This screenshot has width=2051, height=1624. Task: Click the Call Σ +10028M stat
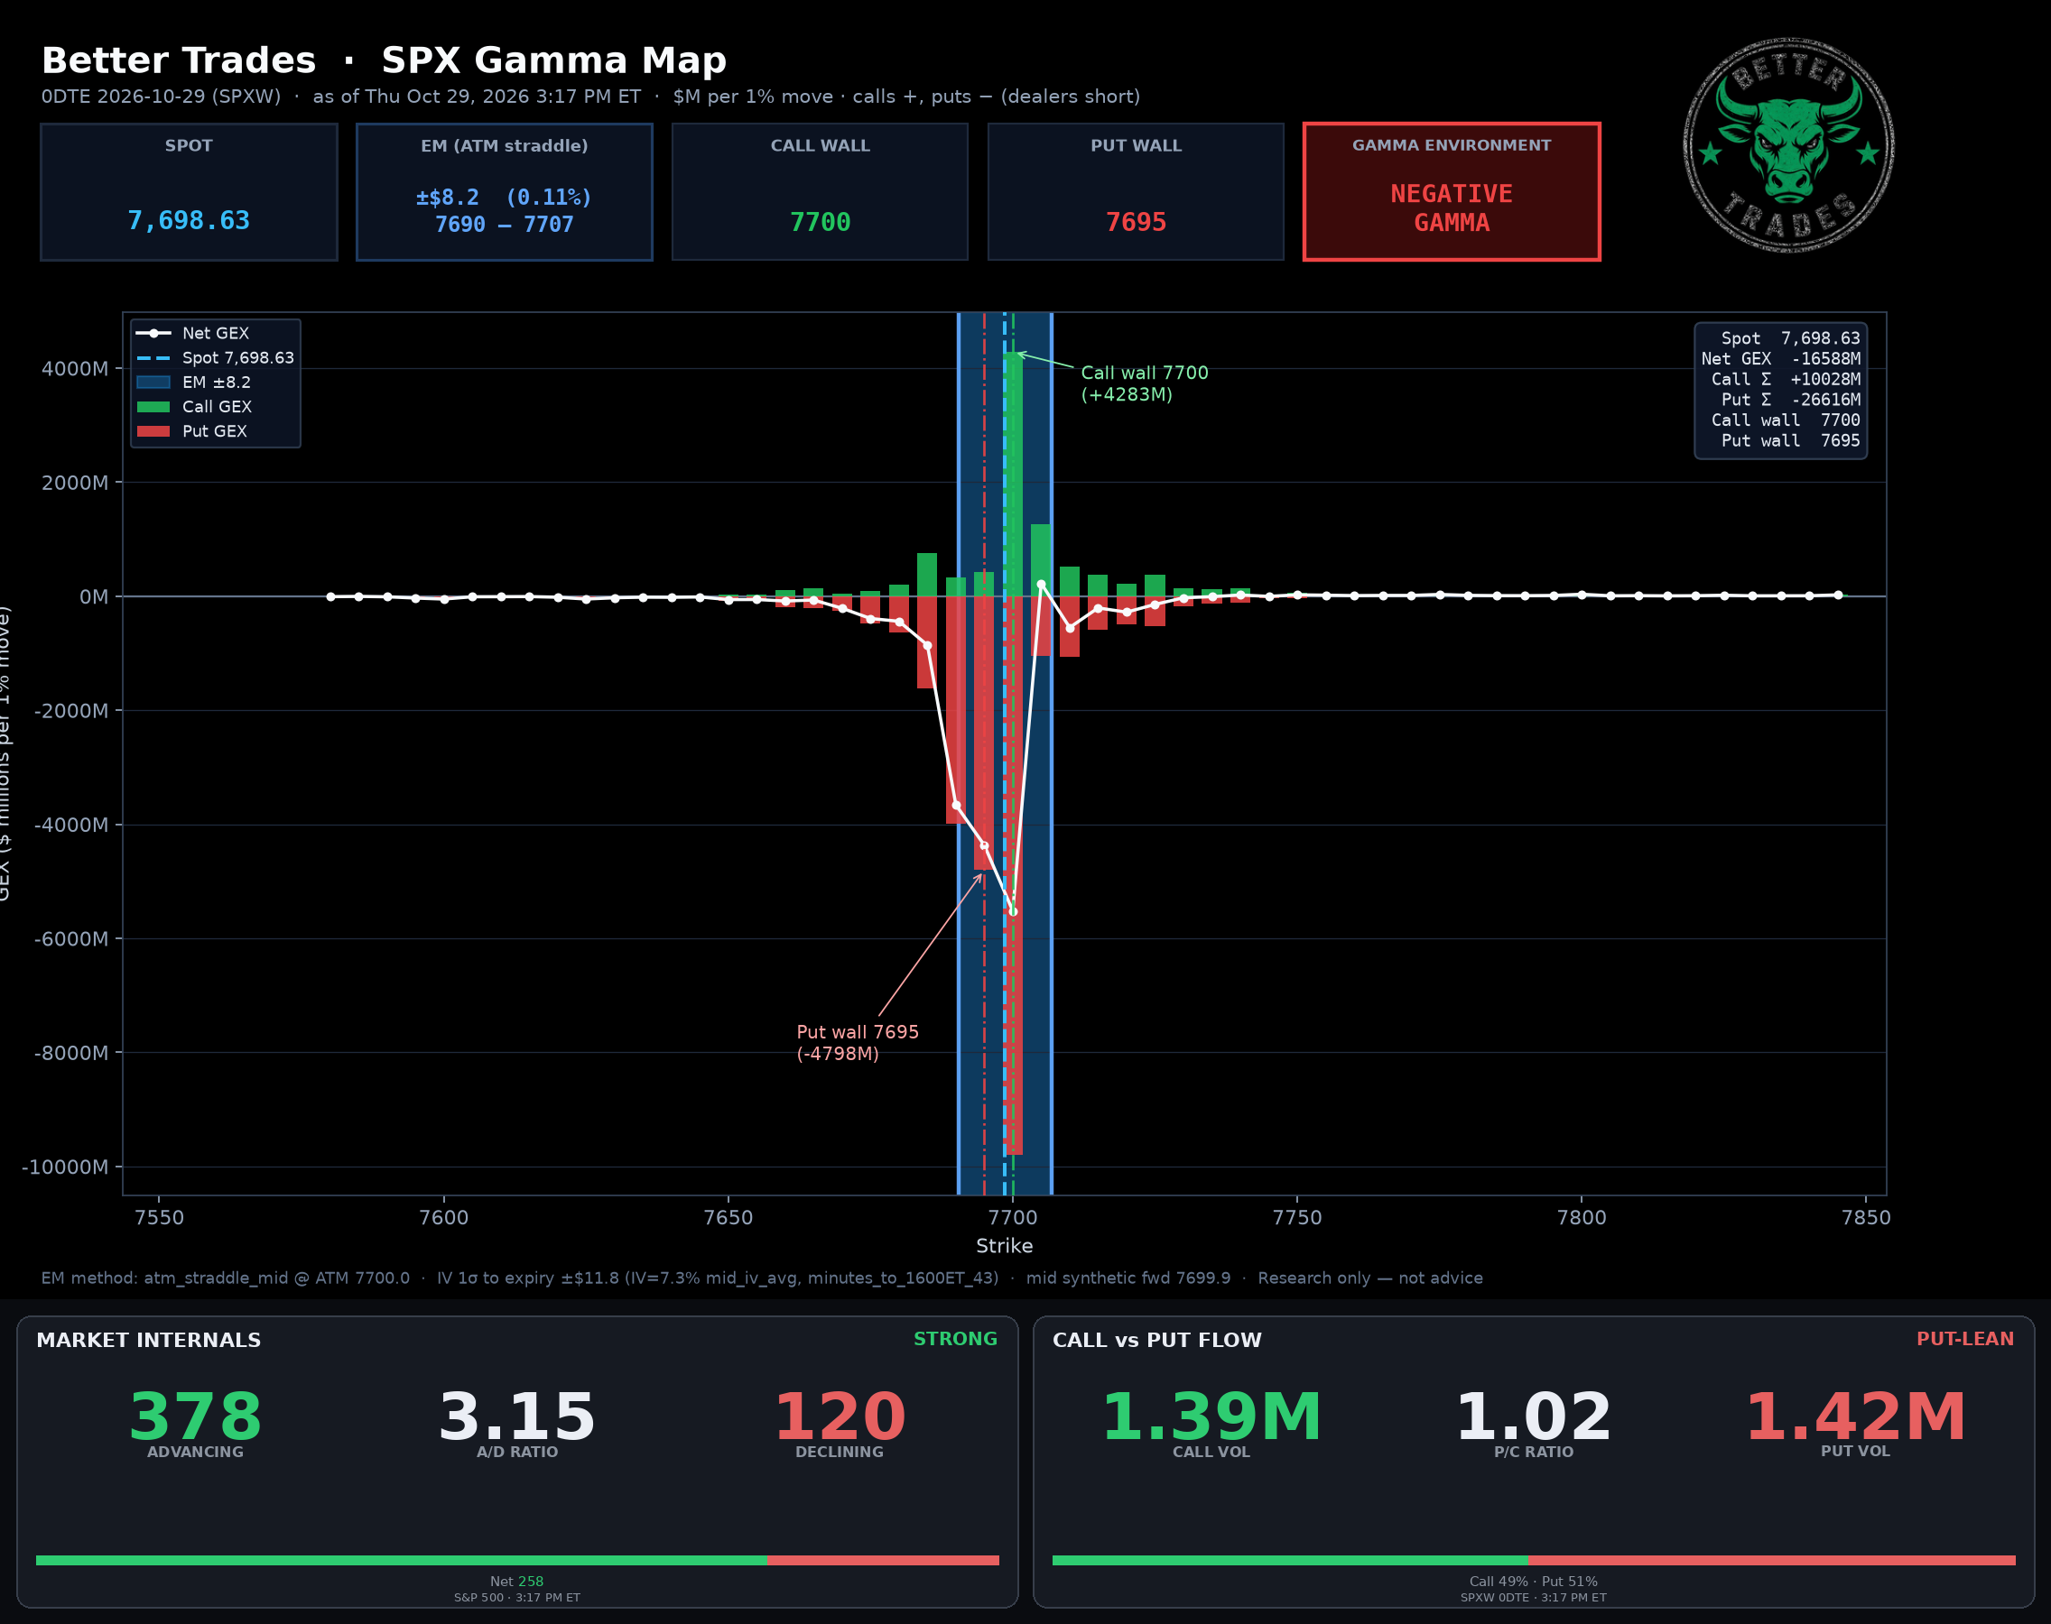pos(1786,379)
